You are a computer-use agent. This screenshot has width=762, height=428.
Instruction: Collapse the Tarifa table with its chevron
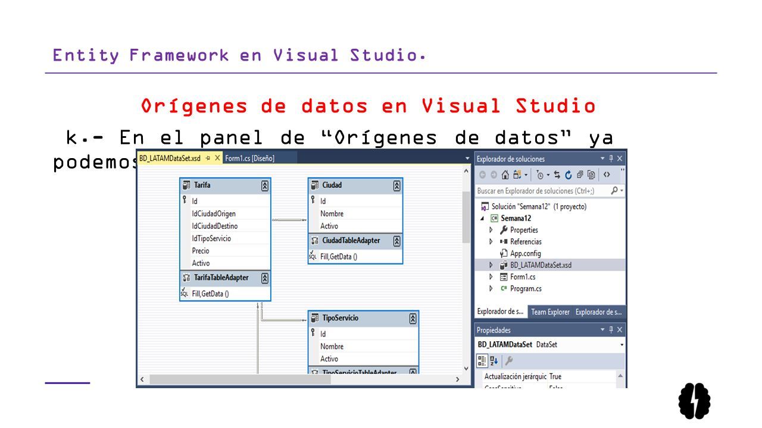pos(265,185)
